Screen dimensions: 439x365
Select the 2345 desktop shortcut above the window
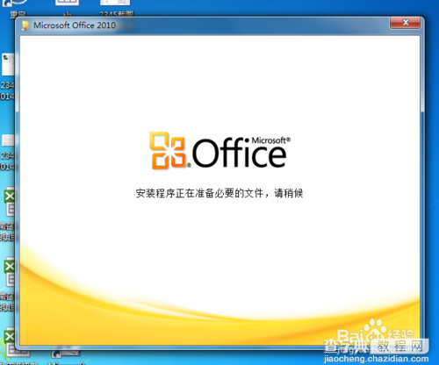point(116,8)
